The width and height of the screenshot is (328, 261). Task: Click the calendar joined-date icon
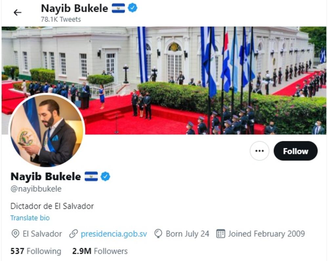[x=220, y=233]
